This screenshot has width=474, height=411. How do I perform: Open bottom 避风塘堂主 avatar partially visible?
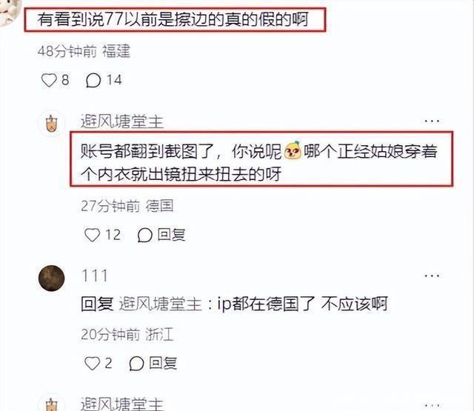click(51, 403)
